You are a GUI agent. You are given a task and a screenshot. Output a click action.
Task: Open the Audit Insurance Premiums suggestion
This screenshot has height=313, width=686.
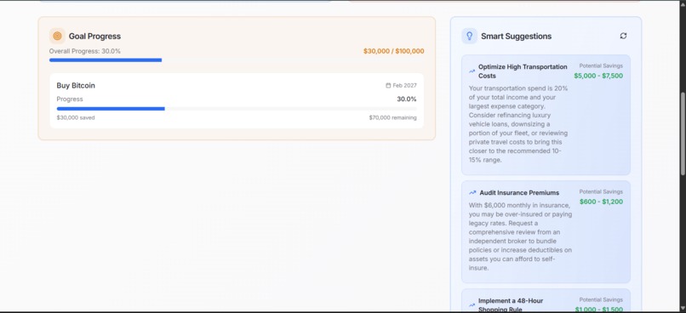click(x=546, y=232)
